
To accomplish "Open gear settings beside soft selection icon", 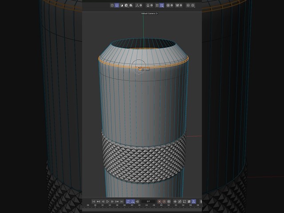I will tap(172, 5).
